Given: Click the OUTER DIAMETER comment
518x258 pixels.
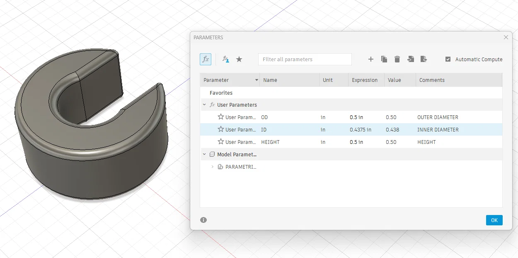Looking at the screenshot, I should coord(438,117).
